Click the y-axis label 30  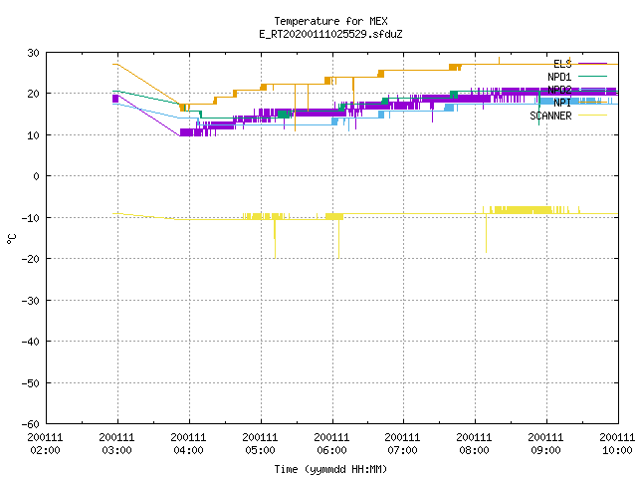coord(33,53)
